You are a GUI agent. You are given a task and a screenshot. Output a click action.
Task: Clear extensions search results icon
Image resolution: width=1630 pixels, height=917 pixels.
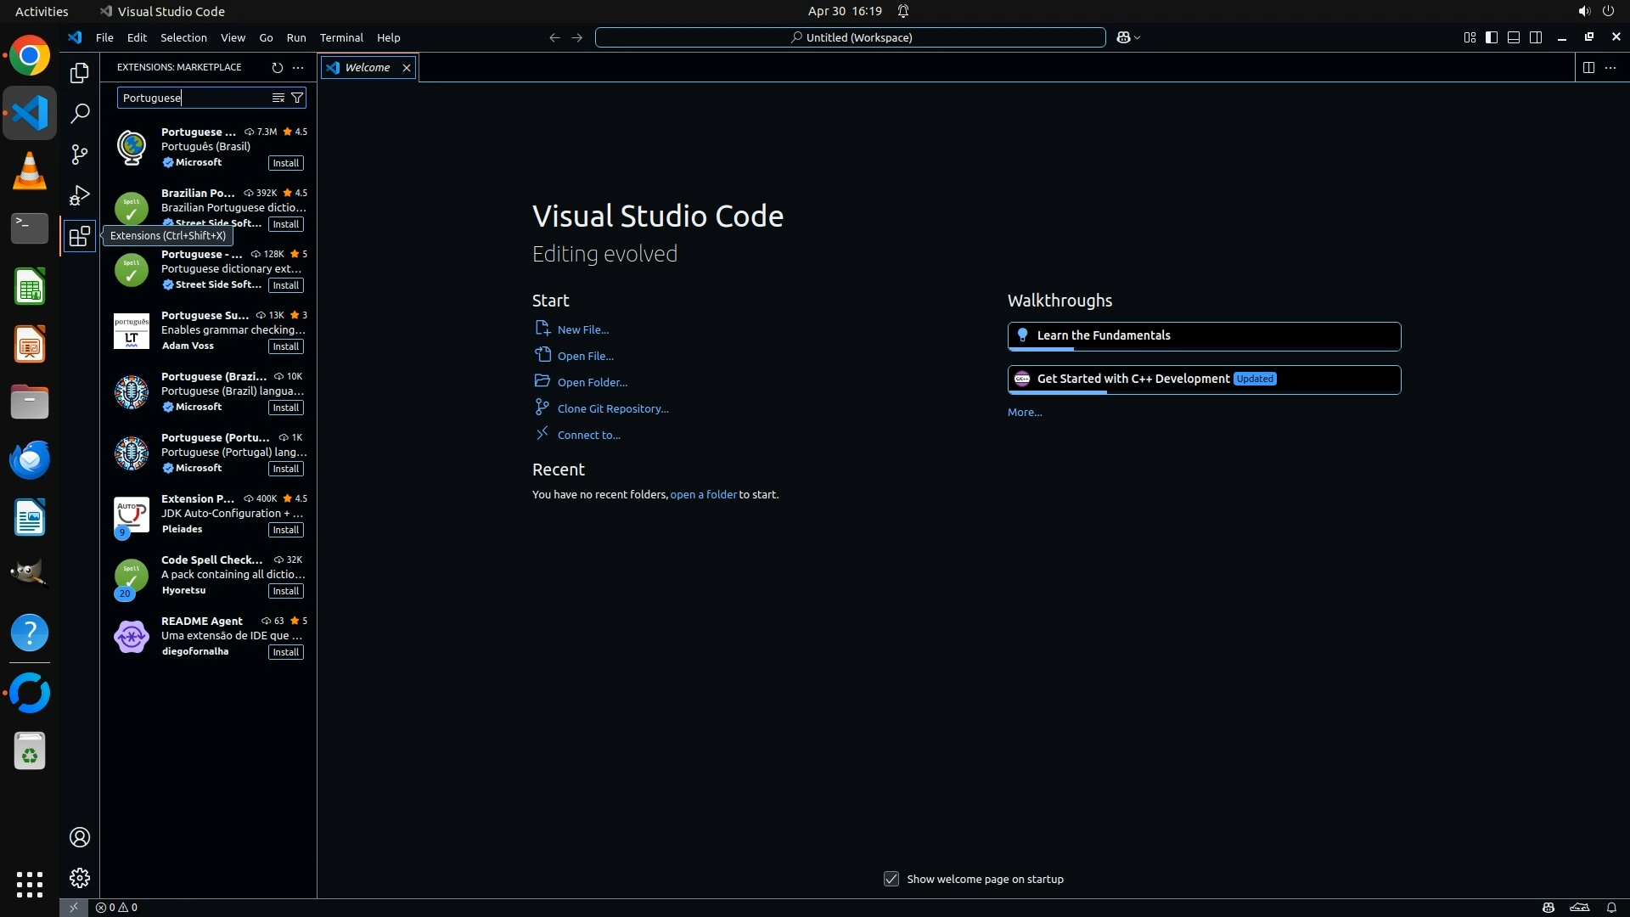point(278,98)
